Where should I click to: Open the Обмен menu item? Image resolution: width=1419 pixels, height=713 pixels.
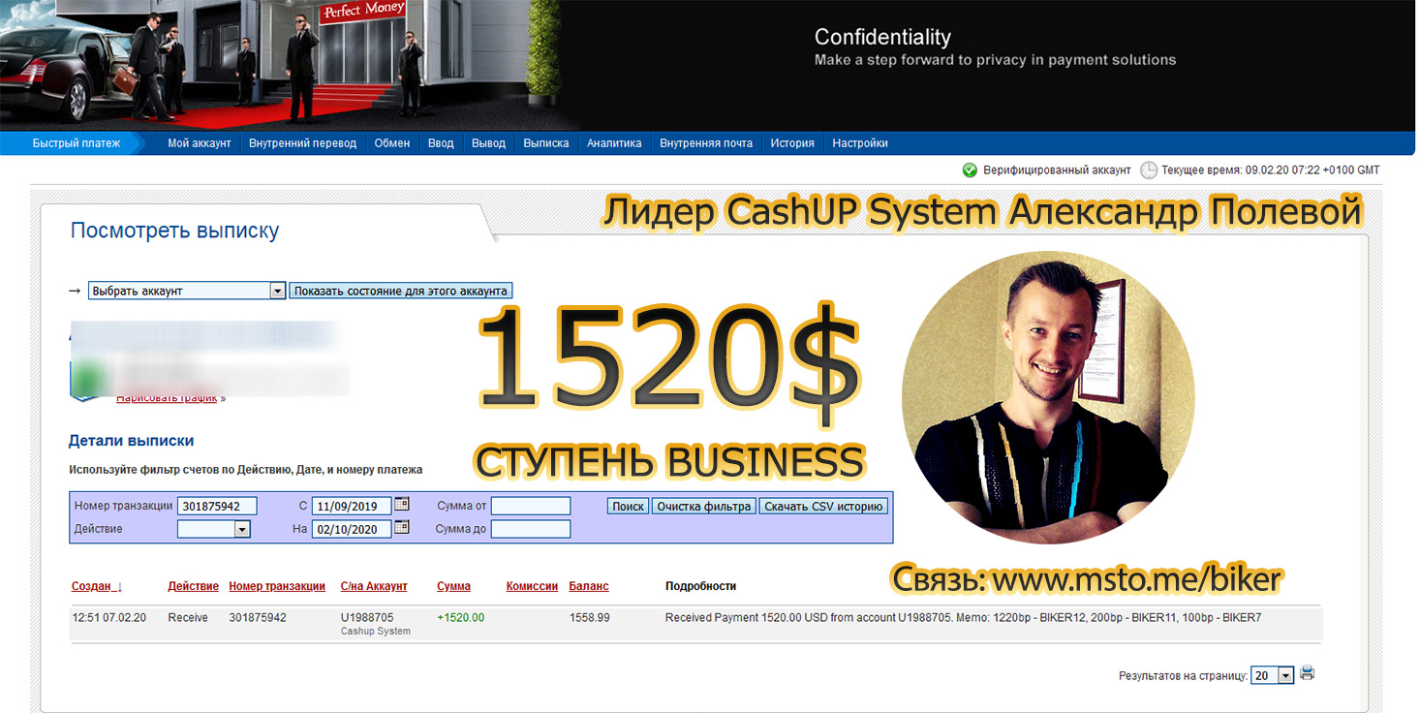392,143
